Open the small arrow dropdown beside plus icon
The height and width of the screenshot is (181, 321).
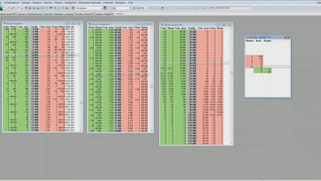[215, 8]
